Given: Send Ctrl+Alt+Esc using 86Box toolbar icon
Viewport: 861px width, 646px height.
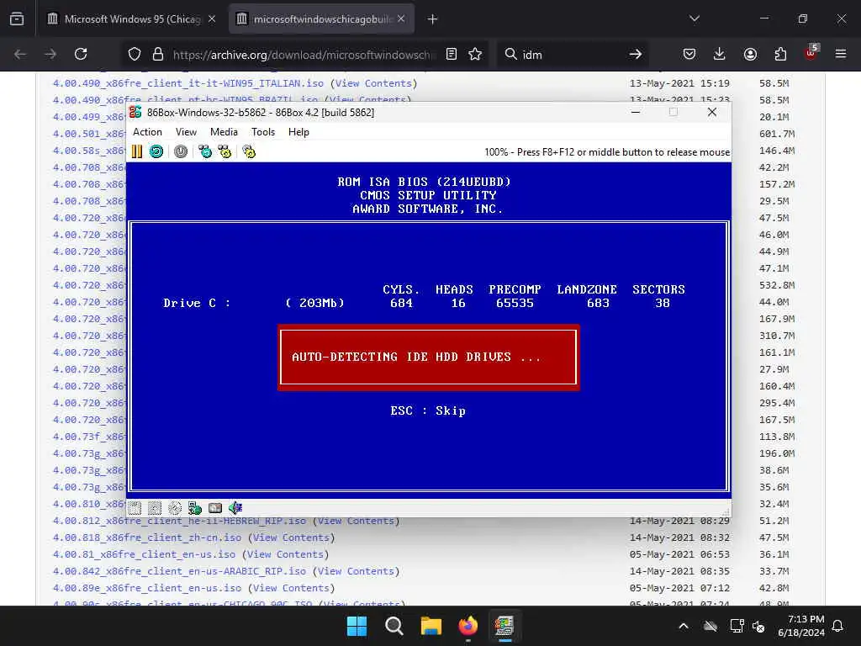Looking at the screenshot, I should tap(224, 151).
